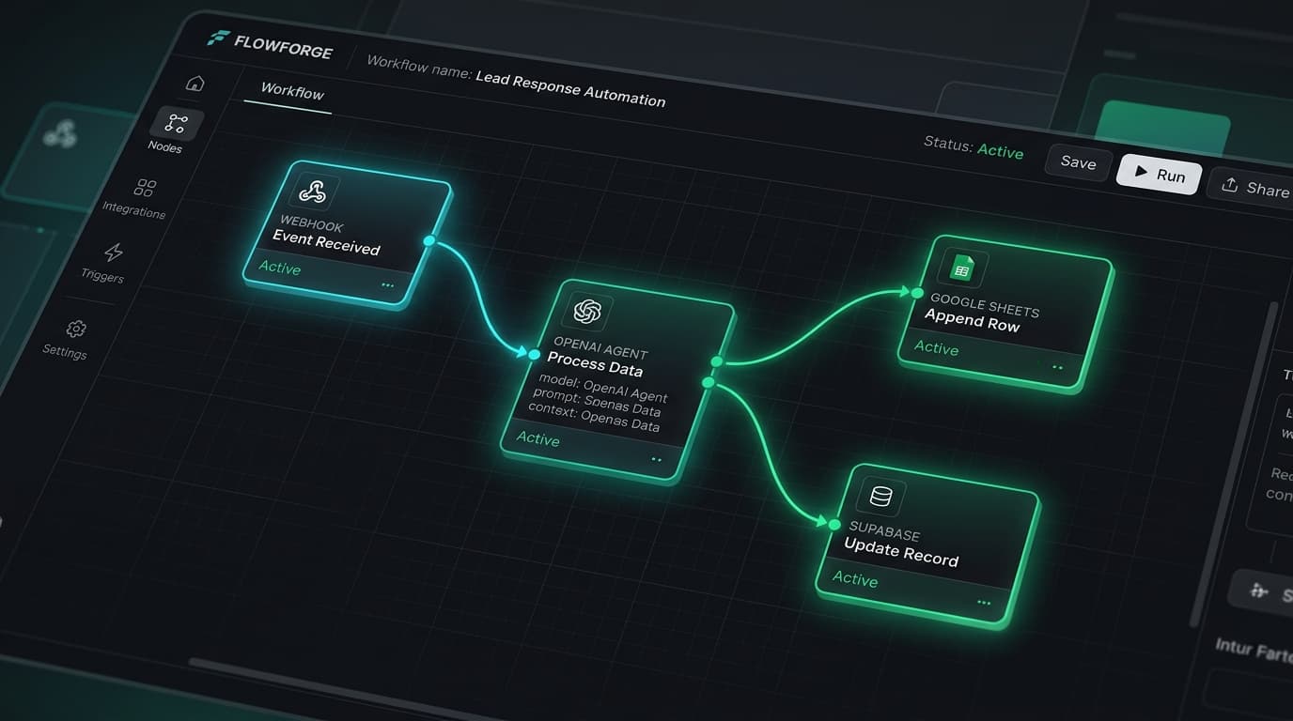
Task: Select the Event Received node title
Action: click(326, 242)
